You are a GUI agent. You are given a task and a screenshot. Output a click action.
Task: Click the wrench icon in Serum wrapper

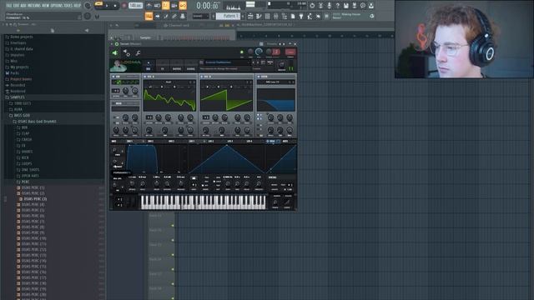[x=138, y=52]
